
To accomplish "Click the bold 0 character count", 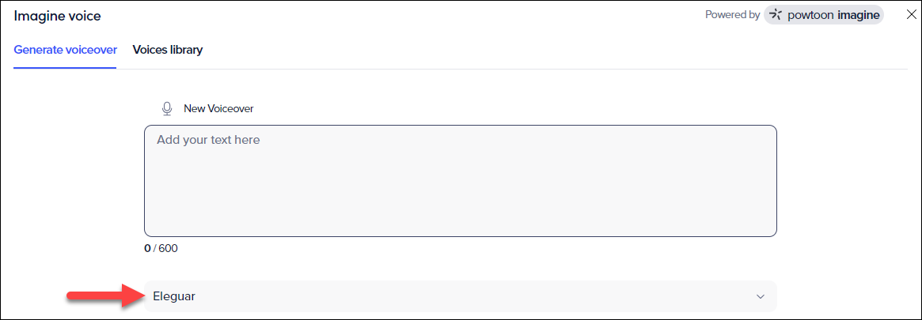I will (147, 248).
